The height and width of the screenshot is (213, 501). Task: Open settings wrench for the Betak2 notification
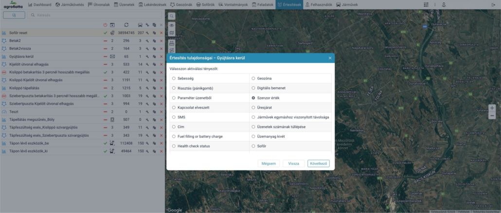click(147, 41)
